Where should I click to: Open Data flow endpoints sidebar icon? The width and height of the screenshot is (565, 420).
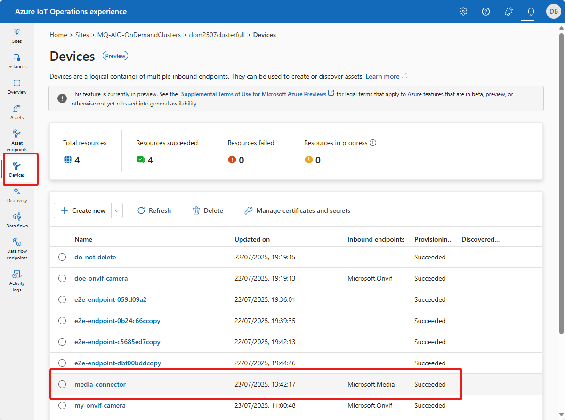[17, 249]
